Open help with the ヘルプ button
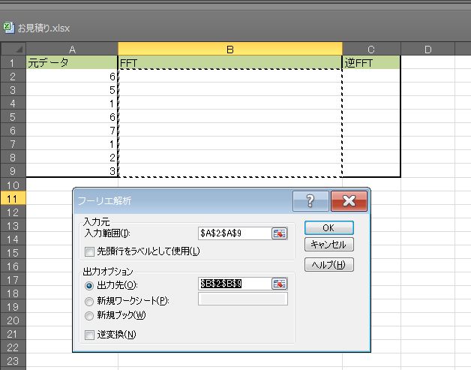The image size is (471, 370). [x=328, y=264]
